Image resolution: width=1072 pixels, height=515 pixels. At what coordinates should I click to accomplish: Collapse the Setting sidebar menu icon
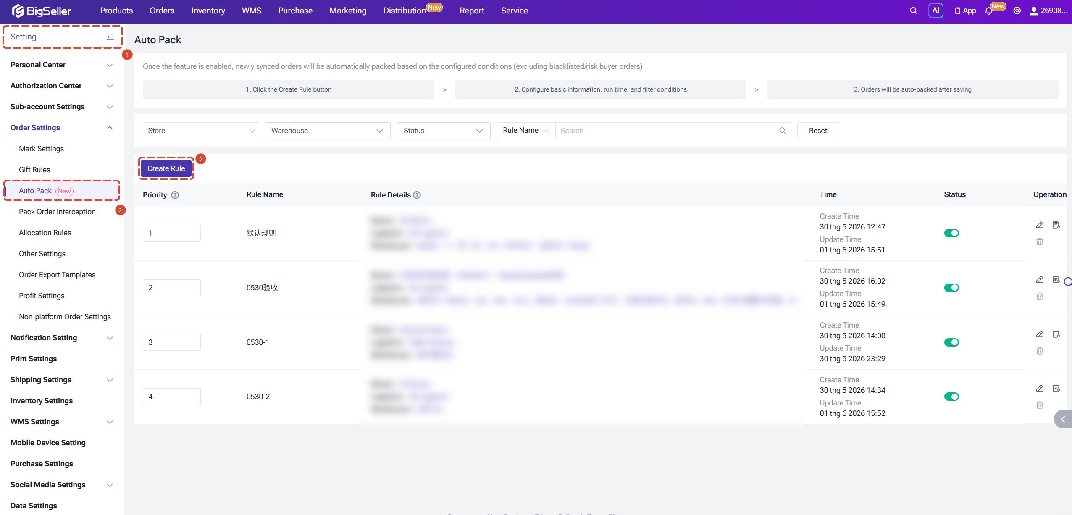tap(110, 37)
